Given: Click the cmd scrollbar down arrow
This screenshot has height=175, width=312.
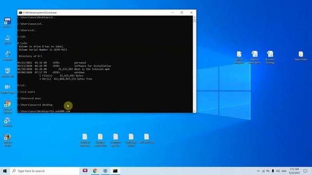Looking at the screenshot, I should click(195, 111).
